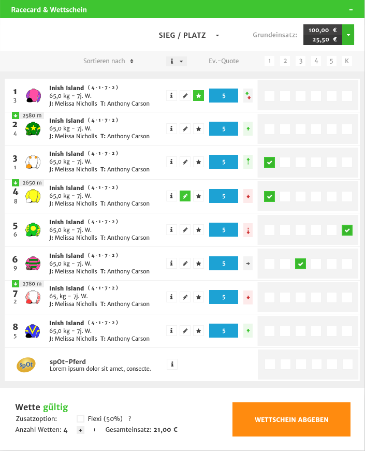The height and width of the screenshot is (451, 365).
Task: Increase Anzahl Wetten with plus button
Action: tap(81, 430)
